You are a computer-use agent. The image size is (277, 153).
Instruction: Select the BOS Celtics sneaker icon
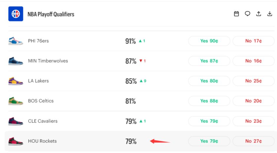coord(16,101)
